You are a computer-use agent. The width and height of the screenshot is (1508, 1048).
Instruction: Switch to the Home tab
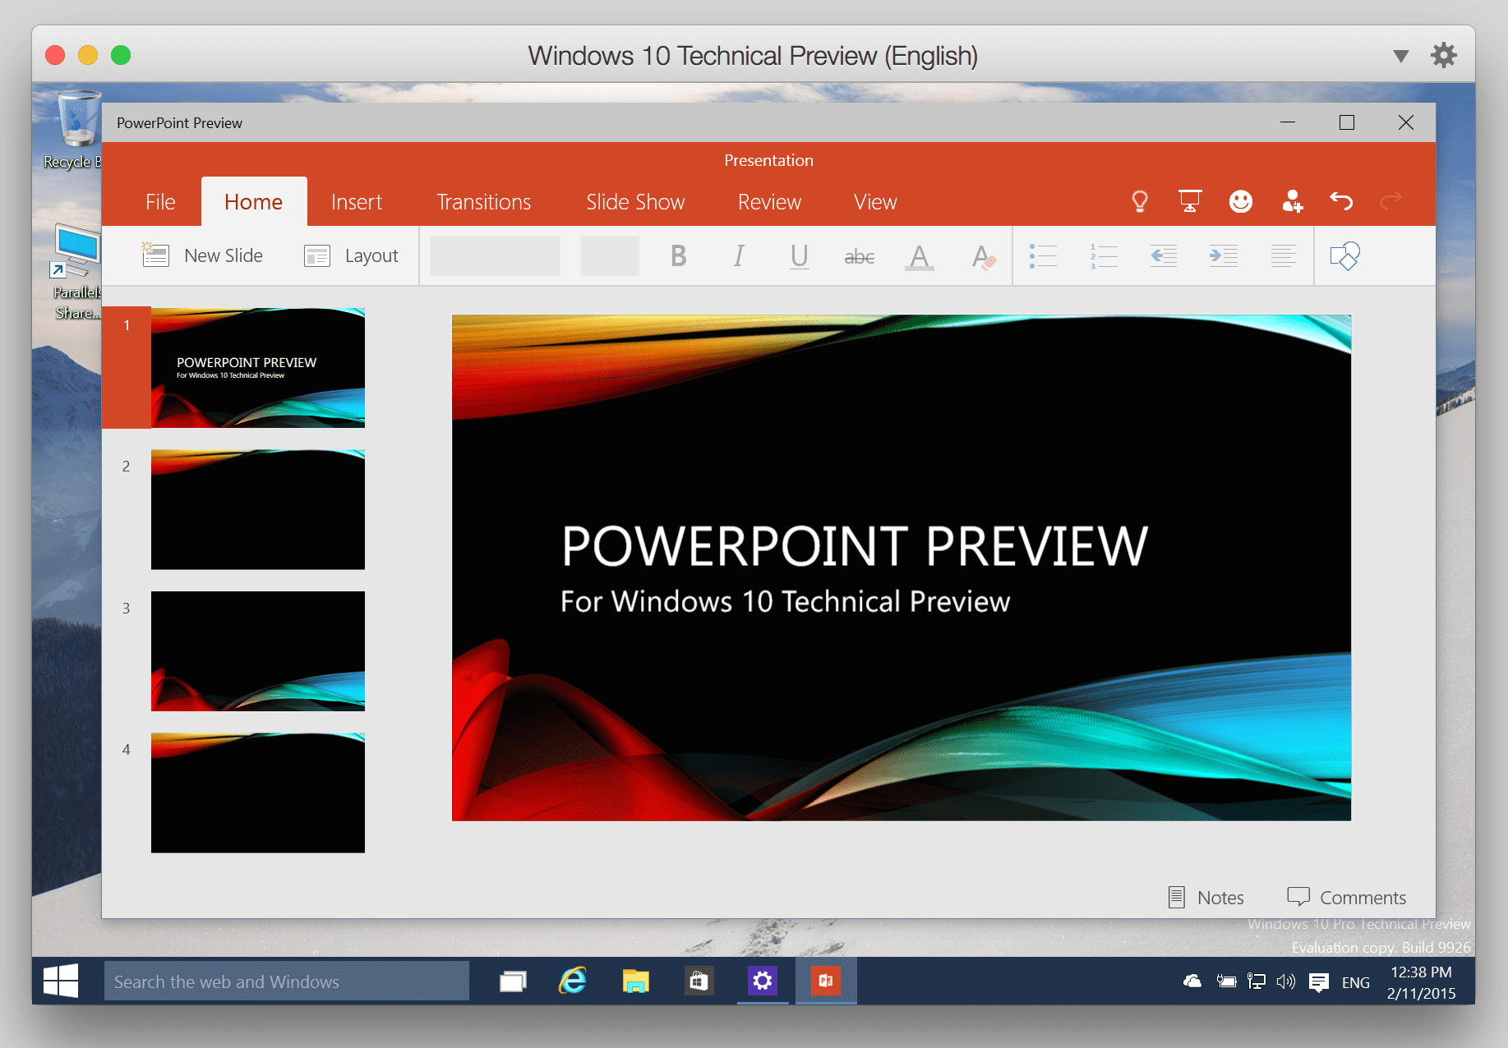pyautogui.click(x=254, y=202)
